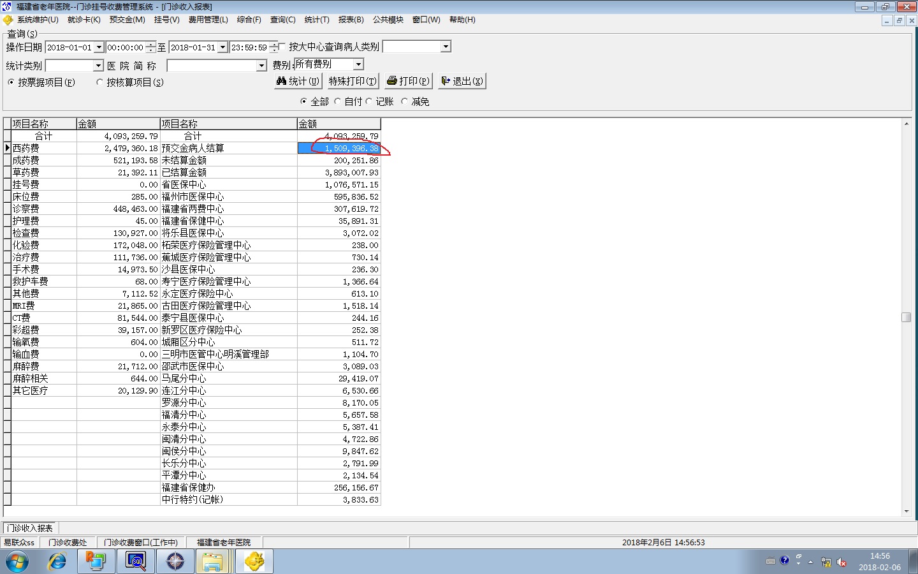The image size is (918, 574).
Task: Close the inner 门诊收入报表 child window
Action: pyautogui.click(x=912, y=20)
